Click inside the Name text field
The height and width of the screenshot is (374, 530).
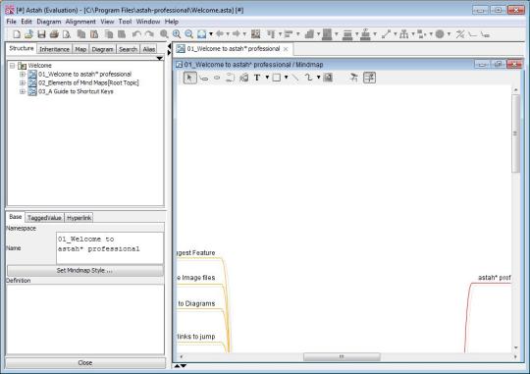pyautogui.click(x=110, y=248)
